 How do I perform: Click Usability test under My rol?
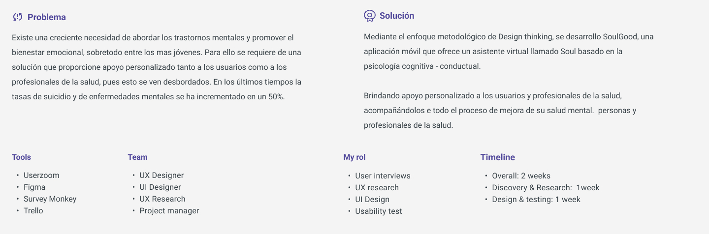click(x=379, y=211)
